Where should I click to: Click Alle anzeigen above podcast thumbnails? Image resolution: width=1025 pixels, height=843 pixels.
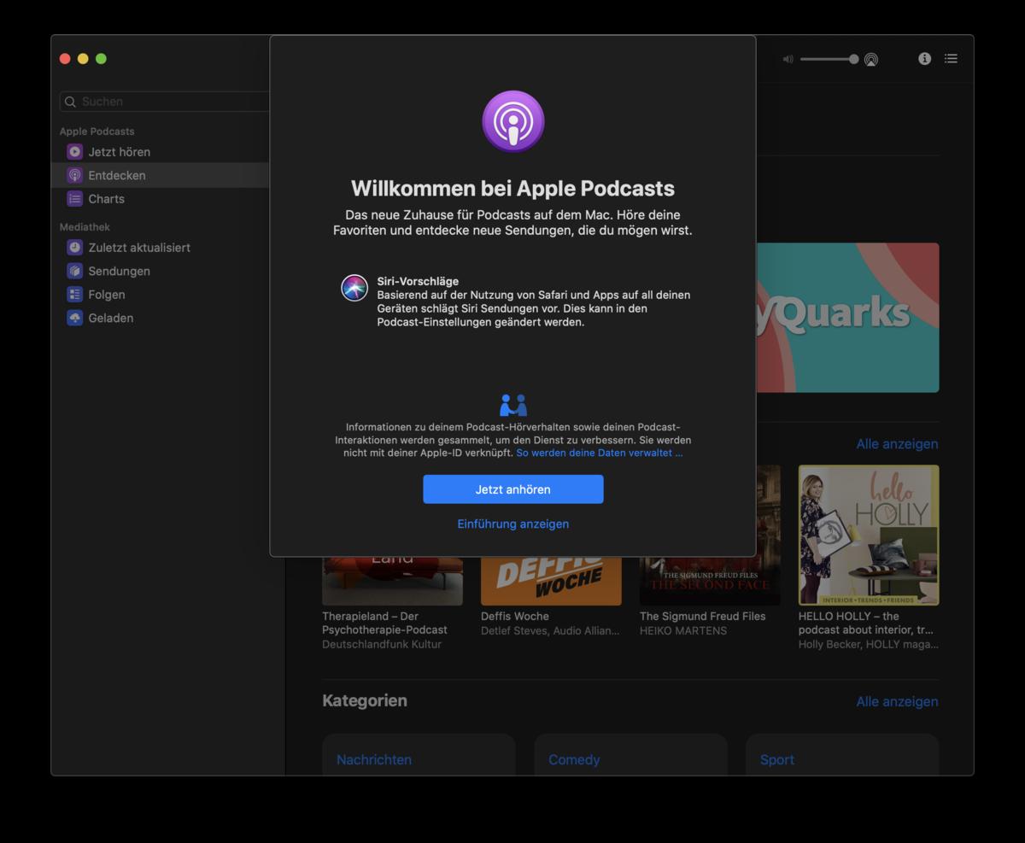pos(897,444)
